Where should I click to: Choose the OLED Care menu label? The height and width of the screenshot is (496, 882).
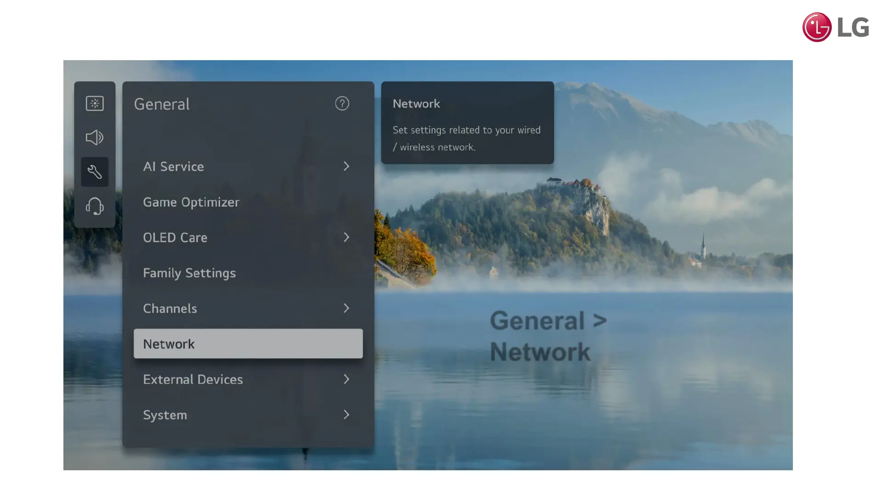(175, 238)
